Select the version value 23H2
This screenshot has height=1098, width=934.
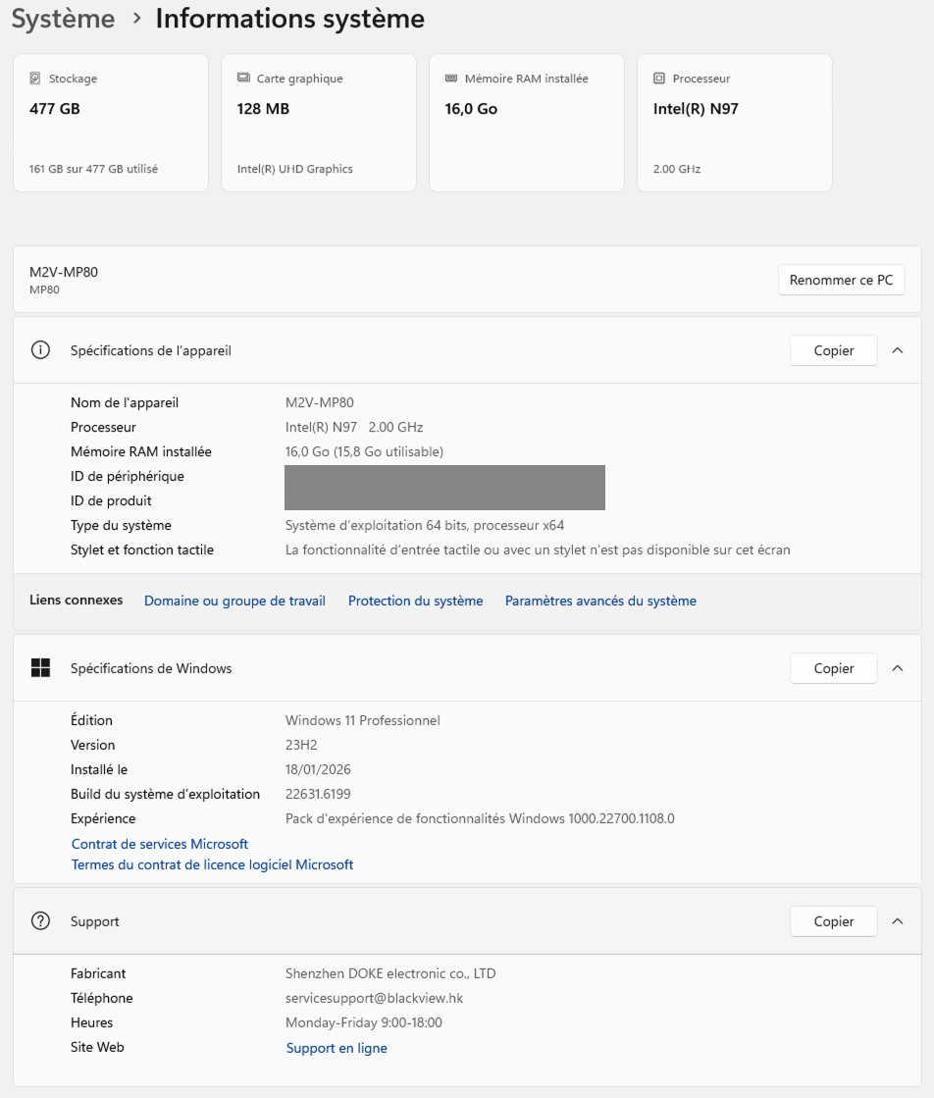tap(301, 745)
